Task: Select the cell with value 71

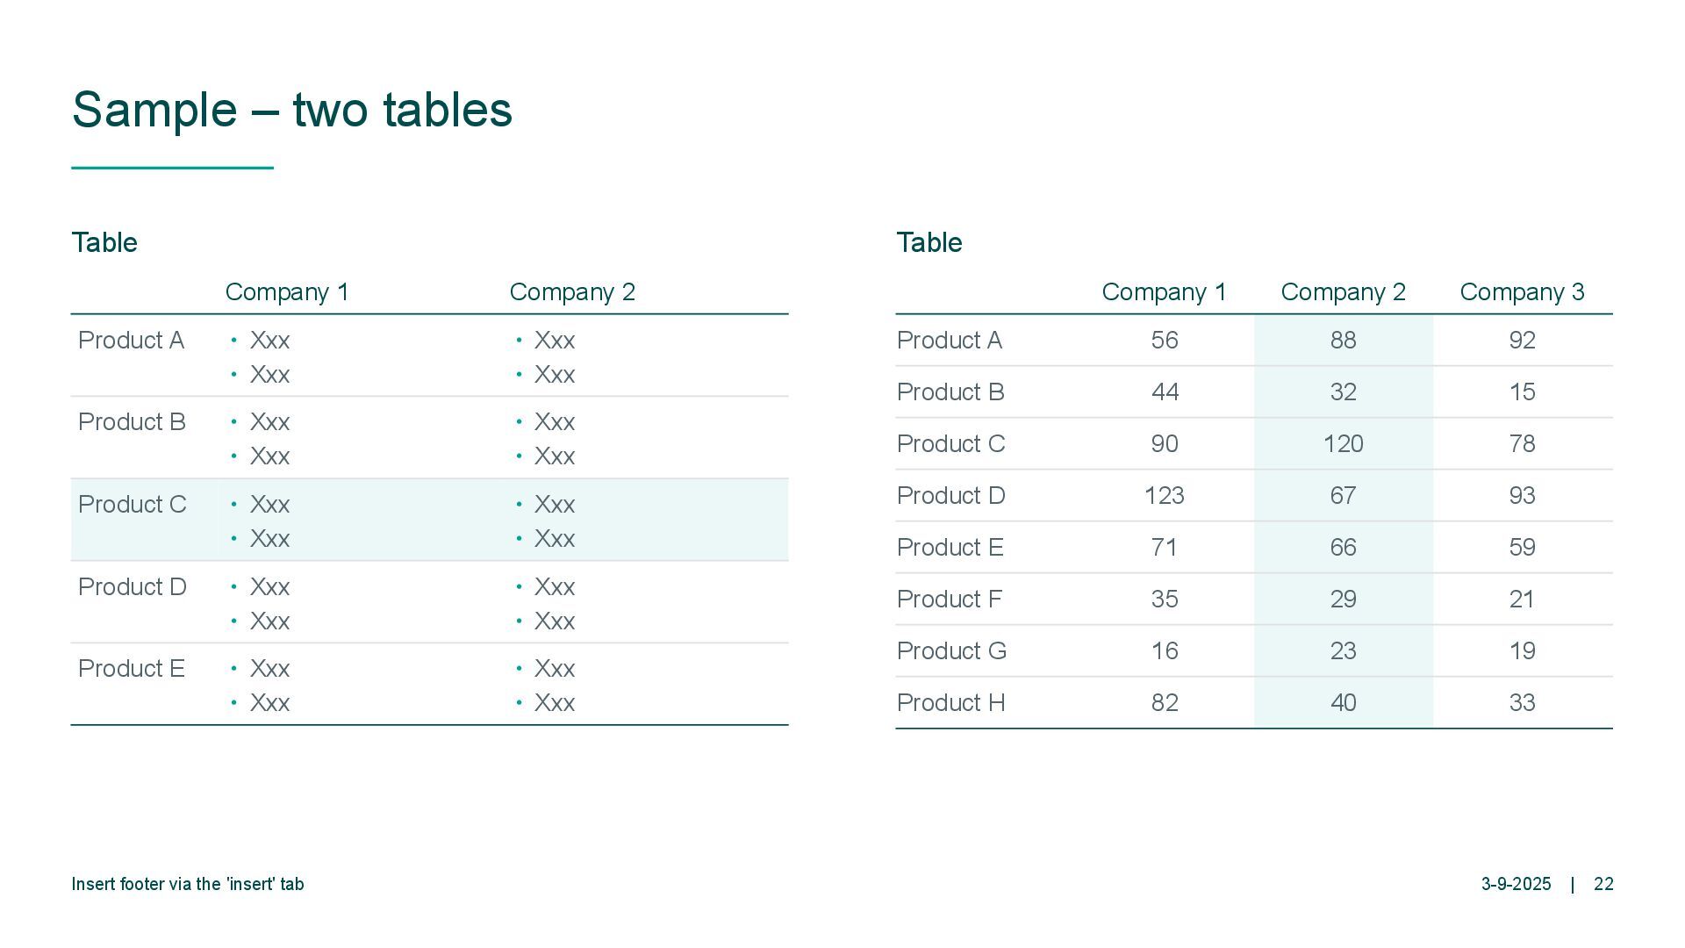Action: pos(1164,548)
